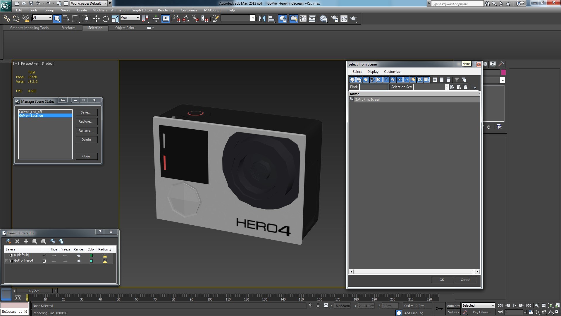
Task: Toggle Angle Snap in main toolbar
Action: [186, 19]
